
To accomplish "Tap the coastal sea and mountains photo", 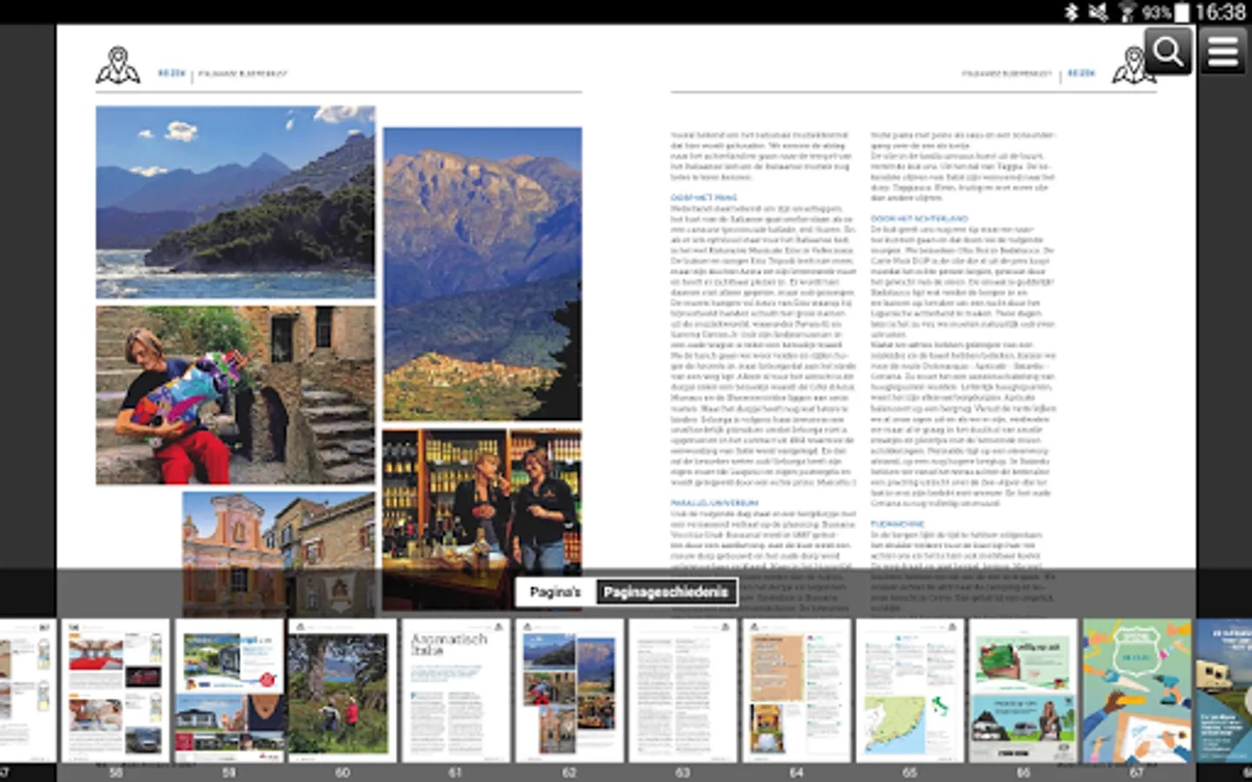I will pyautogui.click(x=236, y=202).
